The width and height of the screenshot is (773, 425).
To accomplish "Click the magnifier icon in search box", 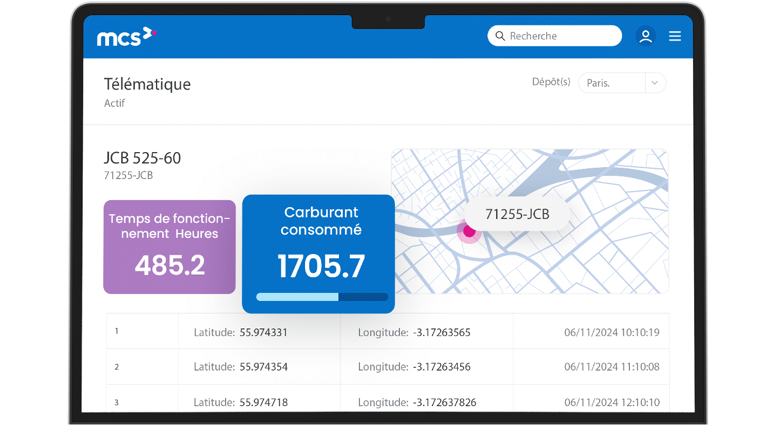I will coord(500,36).
